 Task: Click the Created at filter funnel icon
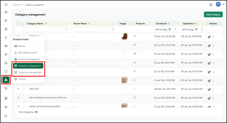coord(176,29)
